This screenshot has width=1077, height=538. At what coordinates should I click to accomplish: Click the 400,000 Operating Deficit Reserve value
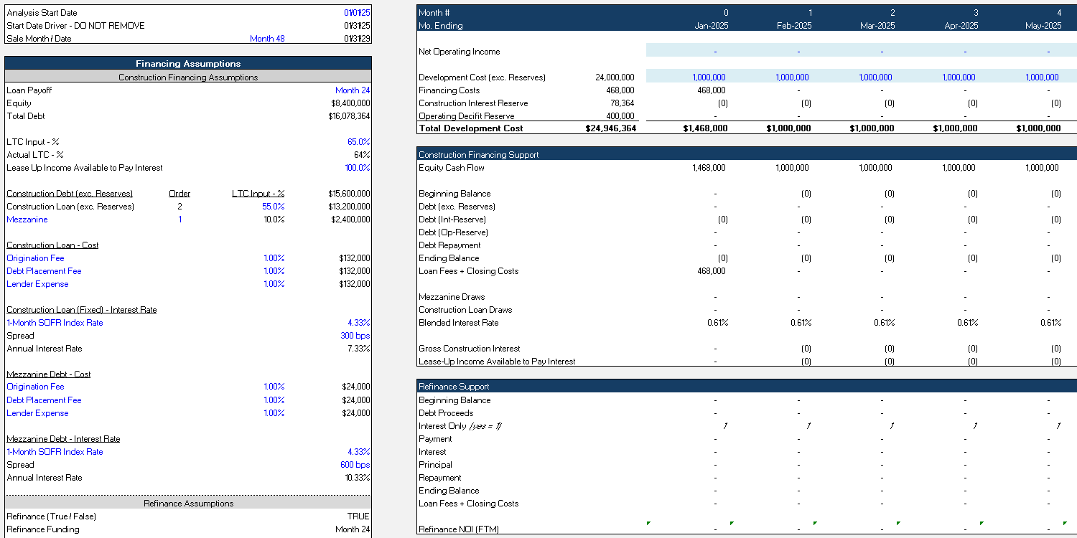click(620, 116)
